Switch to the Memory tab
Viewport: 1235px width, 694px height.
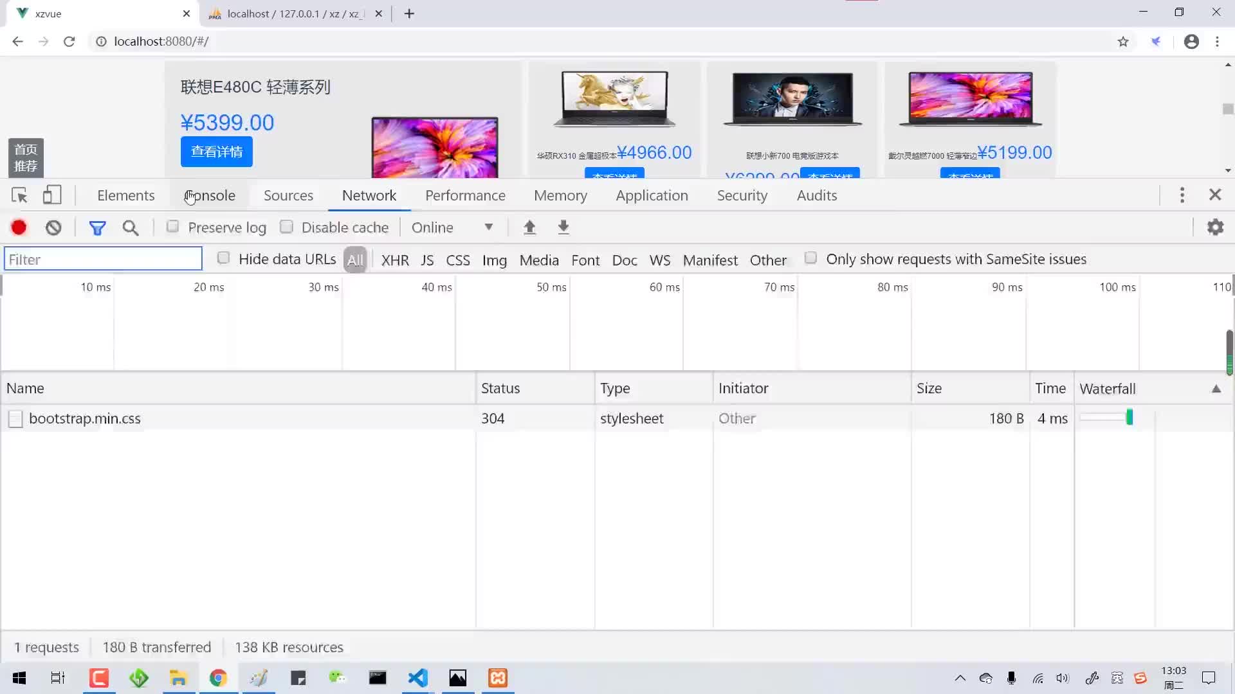pyautogui.click(x=560, y=195)
